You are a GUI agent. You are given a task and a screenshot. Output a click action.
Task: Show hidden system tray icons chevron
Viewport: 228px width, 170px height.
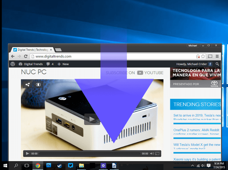coord(192,165)
